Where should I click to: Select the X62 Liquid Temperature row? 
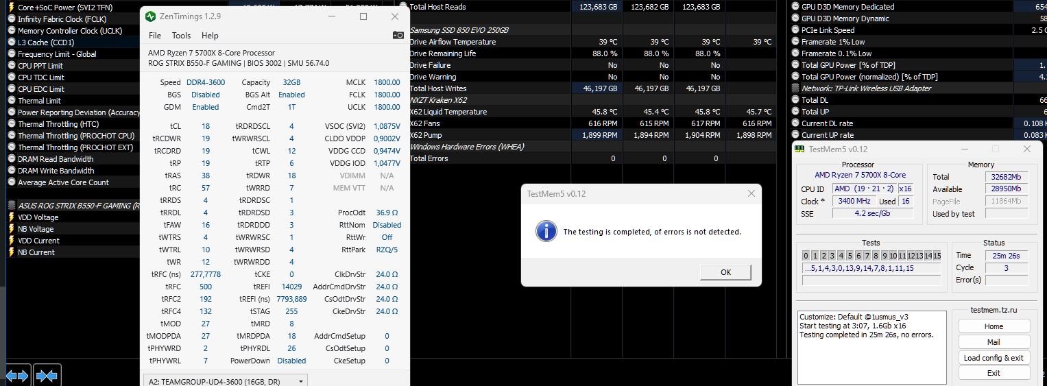(592, 112)
